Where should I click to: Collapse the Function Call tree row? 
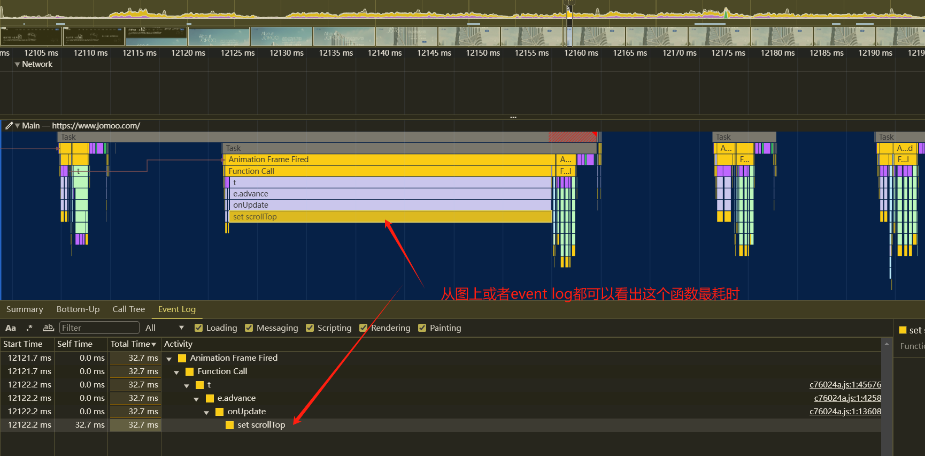point(176,372)
